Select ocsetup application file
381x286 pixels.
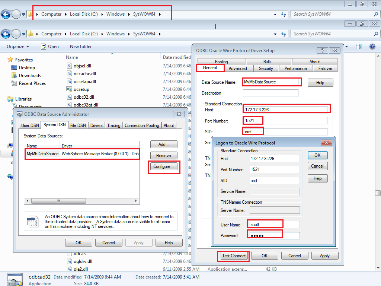(81, 89)
